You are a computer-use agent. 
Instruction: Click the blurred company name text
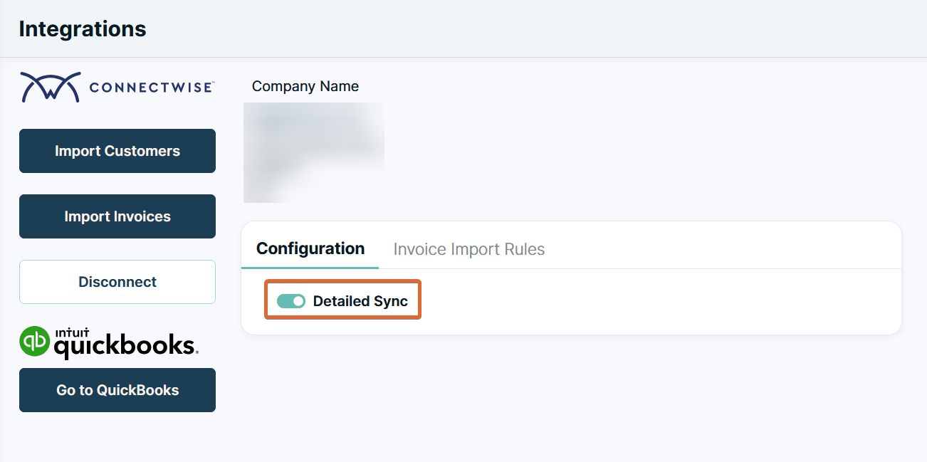tap(313, 152)
